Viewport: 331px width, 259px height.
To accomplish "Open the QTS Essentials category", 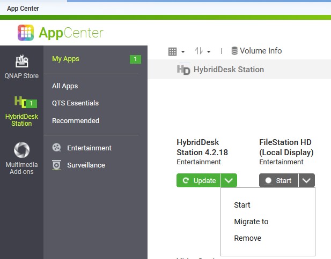I will 75,103.
